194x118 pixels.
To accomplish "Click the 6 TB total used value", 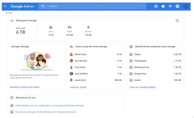I will pyautogui.click(x=21, y=32).
